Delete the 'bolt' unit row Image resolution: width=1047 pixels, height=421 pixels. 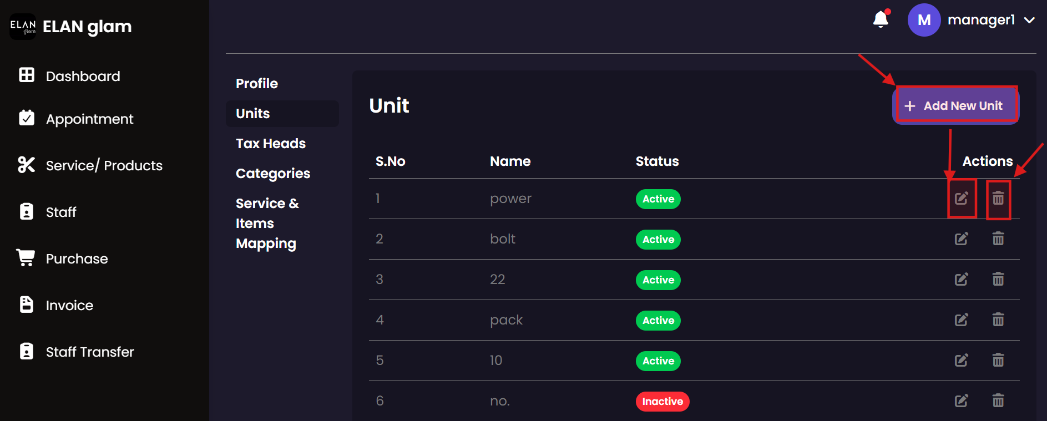(998, 239)
